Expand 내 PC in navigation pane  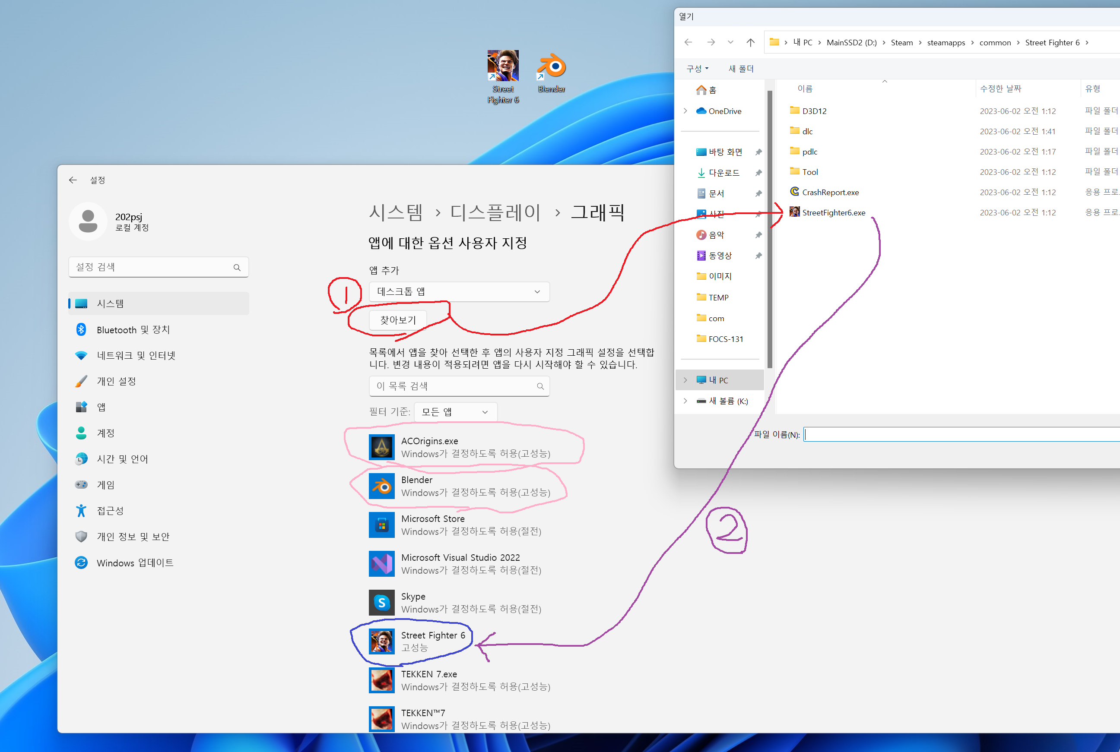[x=685, y=380]
